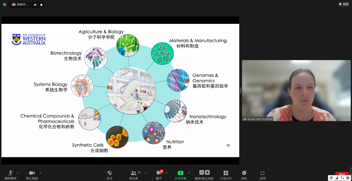
Task: Expand audio options arrow beside 解除静音
Action: 18,173
